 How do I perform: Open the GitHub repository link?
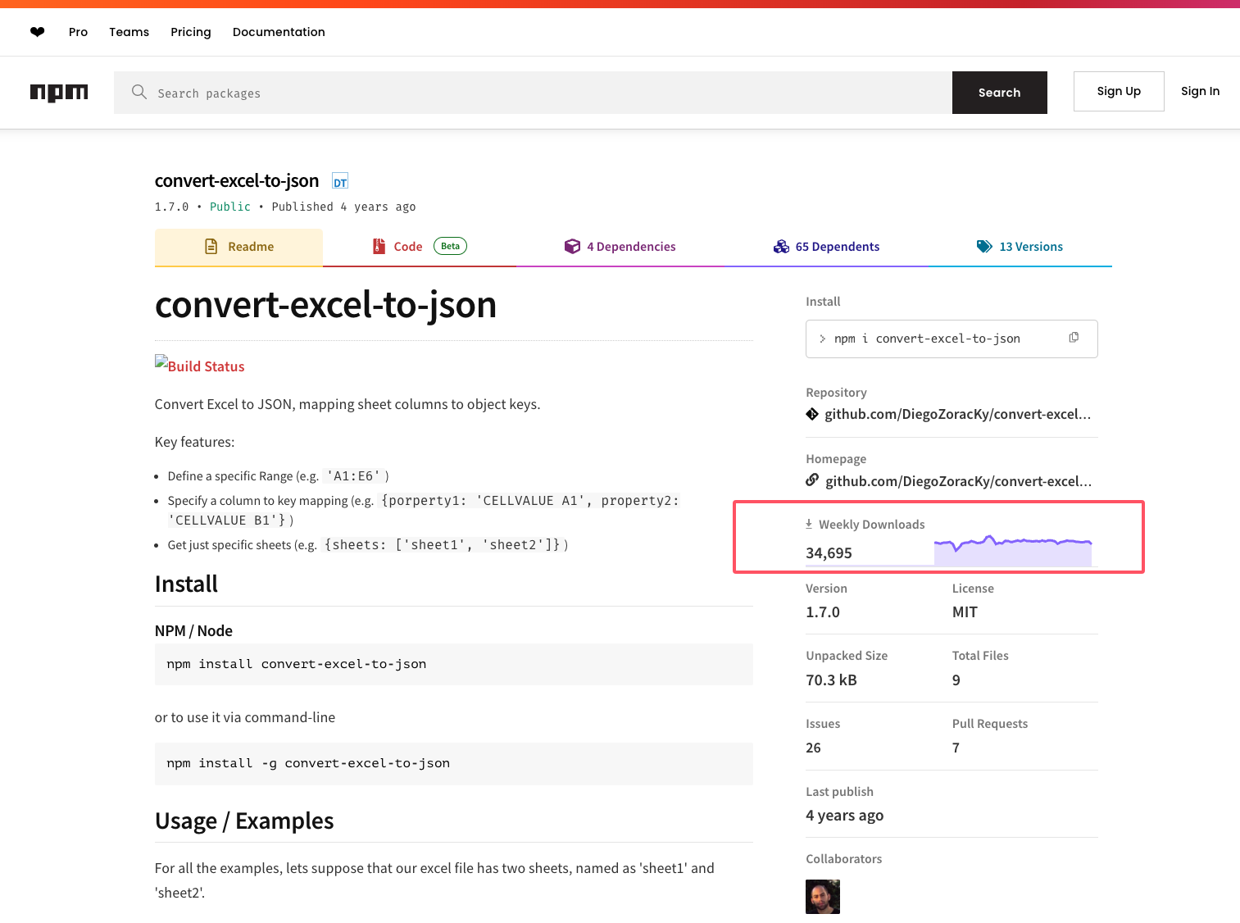(x=957, y=414)
